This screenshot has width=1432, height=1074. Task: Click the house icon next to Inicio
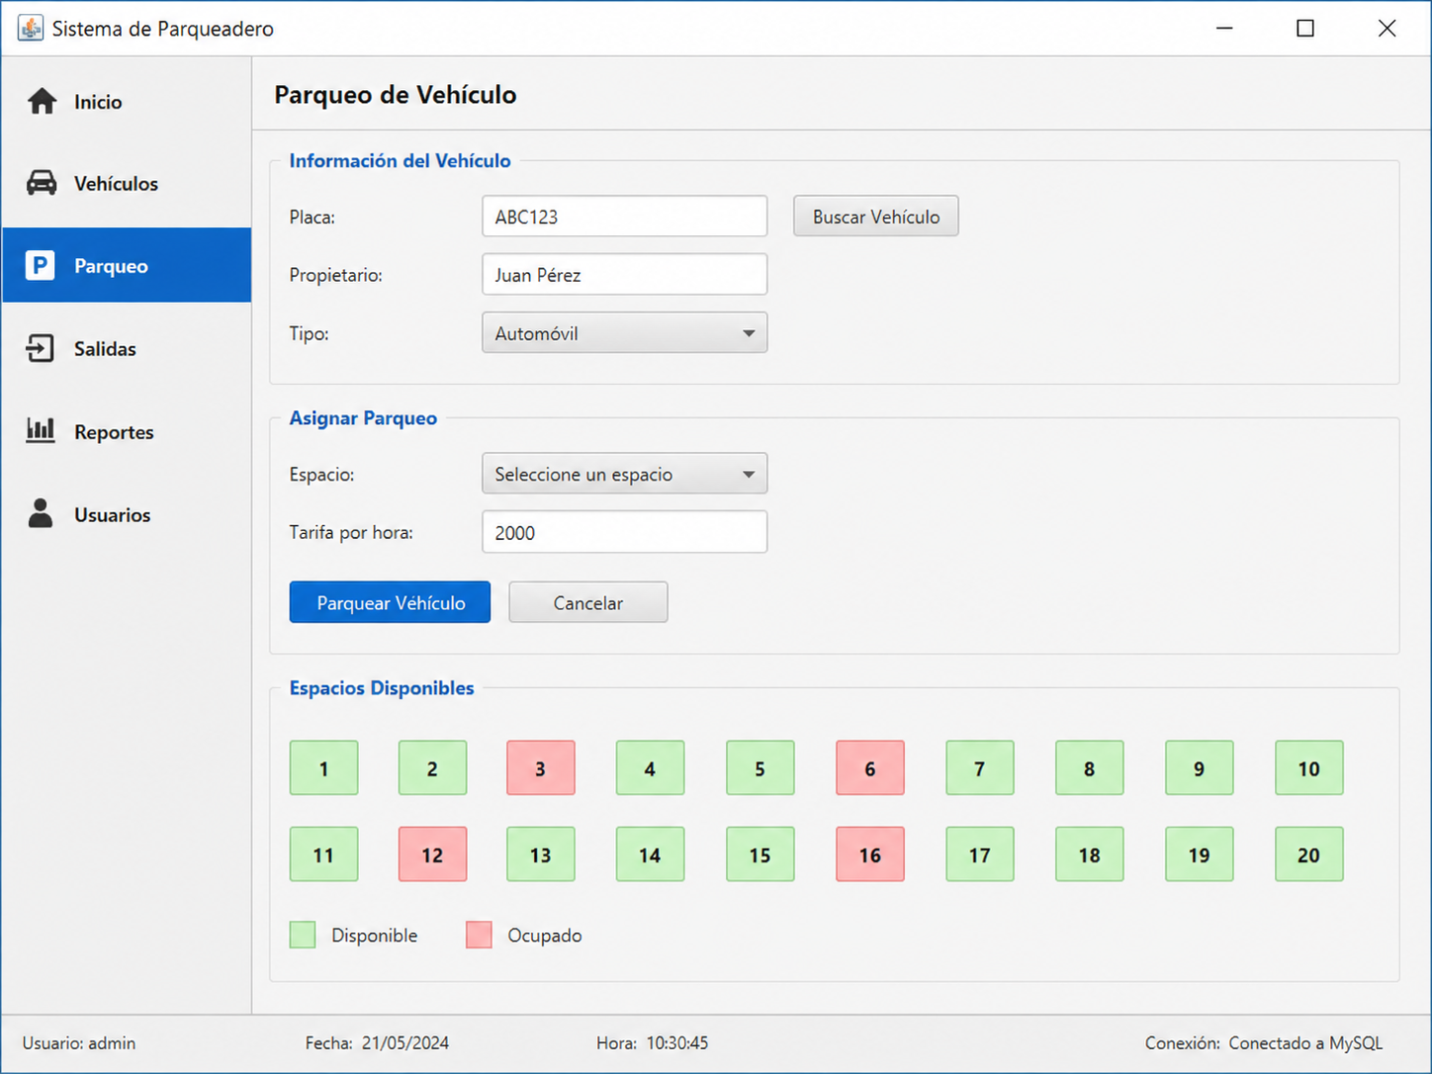pos(42,101)
